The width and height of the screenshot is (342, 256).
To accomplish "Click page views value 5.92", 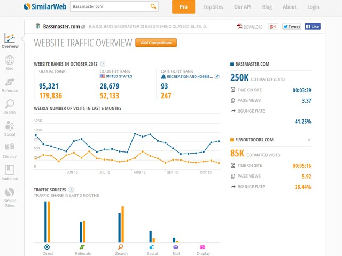I will [x=306, y=177].
